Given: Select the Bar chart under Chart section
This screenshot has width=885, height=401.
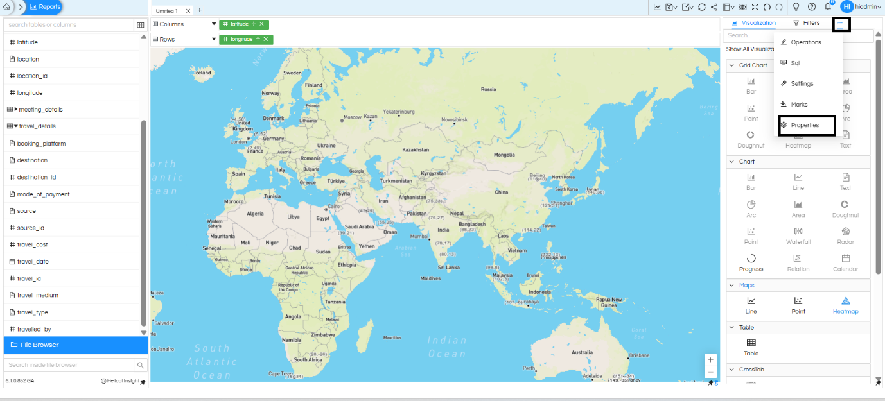Looking at the screenshot, I should (751, 182).
